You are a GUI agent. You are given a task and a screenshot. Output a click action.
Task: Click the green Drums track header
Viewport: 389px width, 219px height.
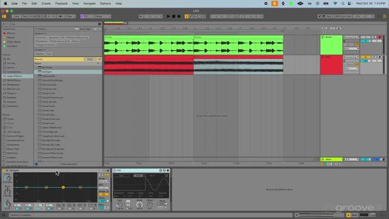click(331, 45)
